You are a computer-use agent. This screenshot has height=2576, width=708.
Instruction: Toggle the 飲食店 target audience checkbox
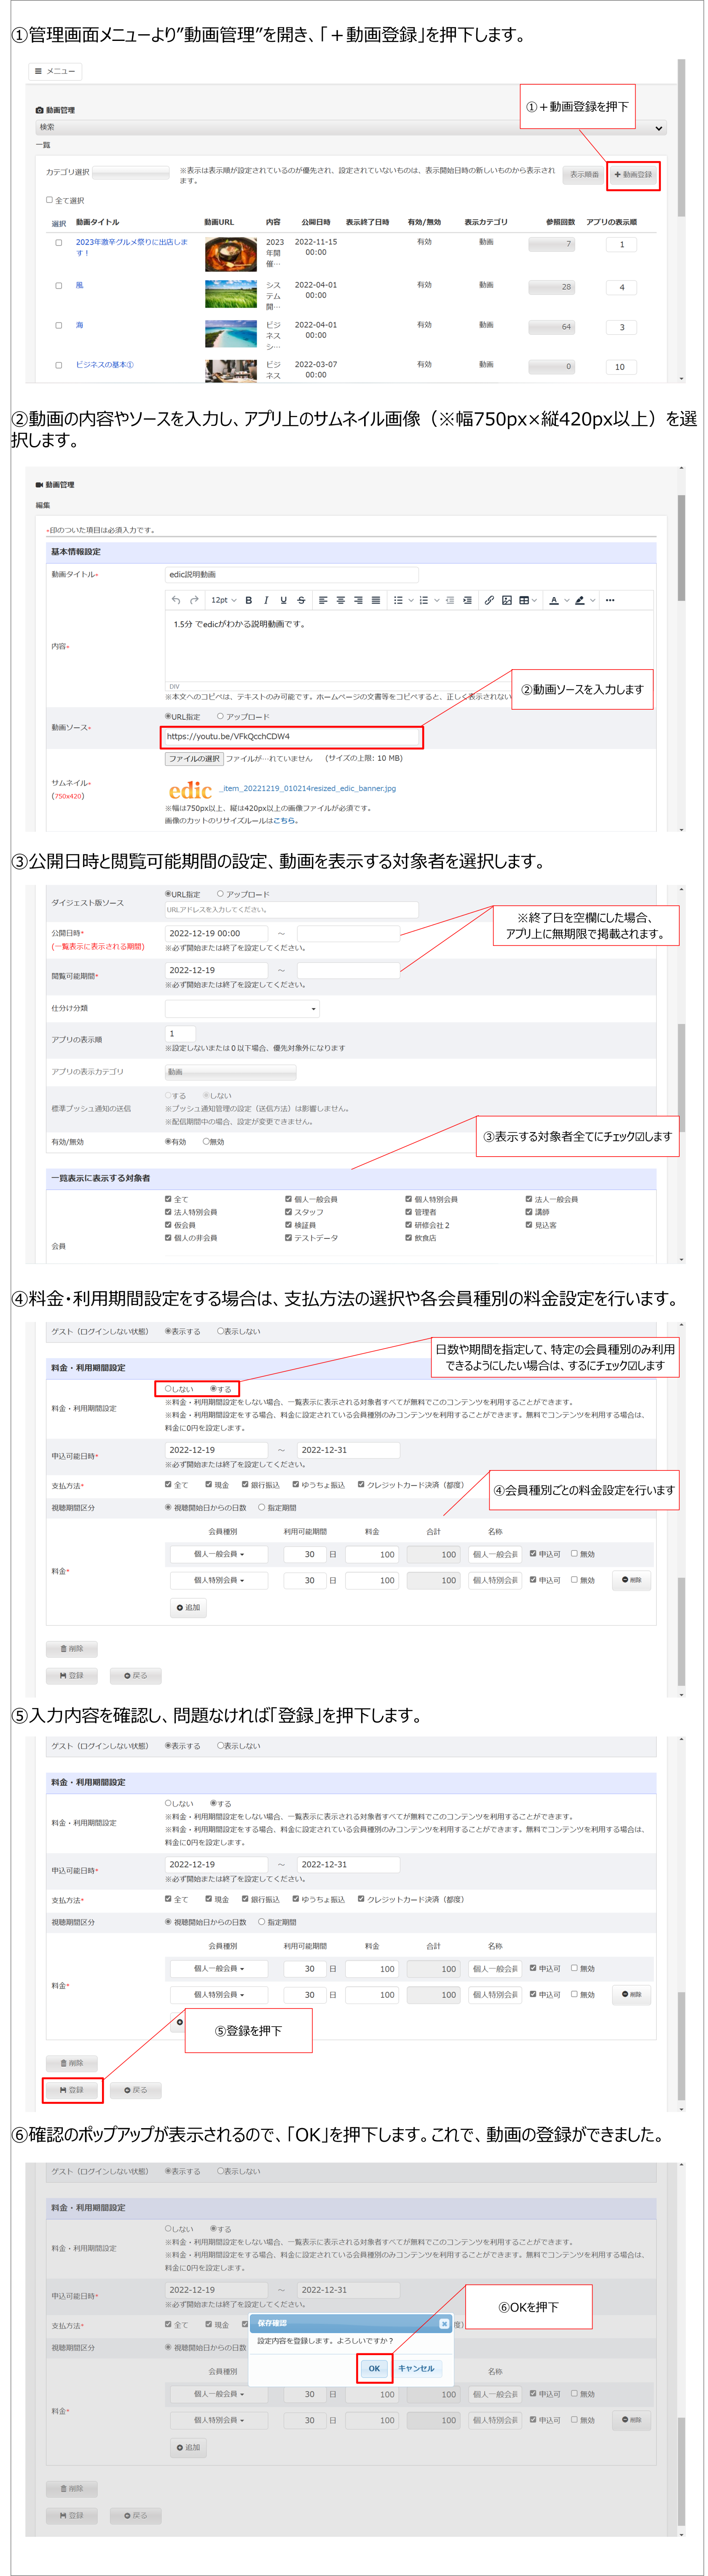[408, 1237]
